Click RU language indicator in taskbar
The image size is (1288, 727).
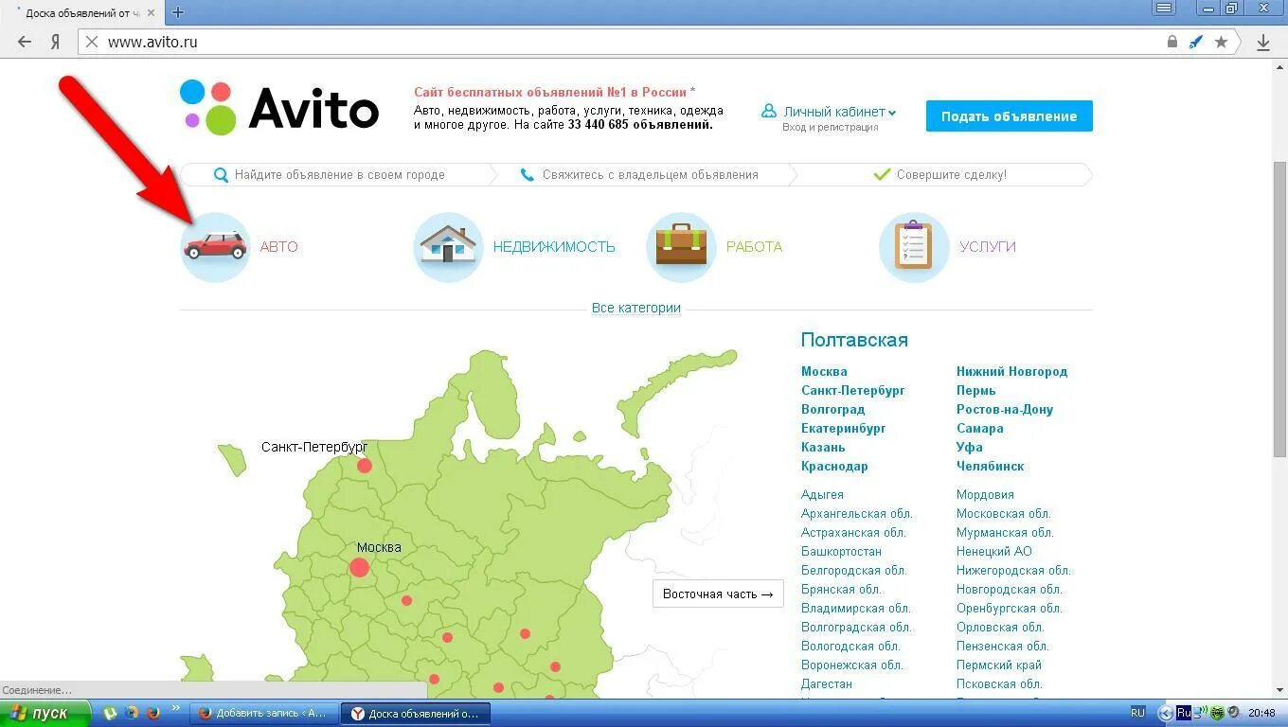pos(1138,713)
